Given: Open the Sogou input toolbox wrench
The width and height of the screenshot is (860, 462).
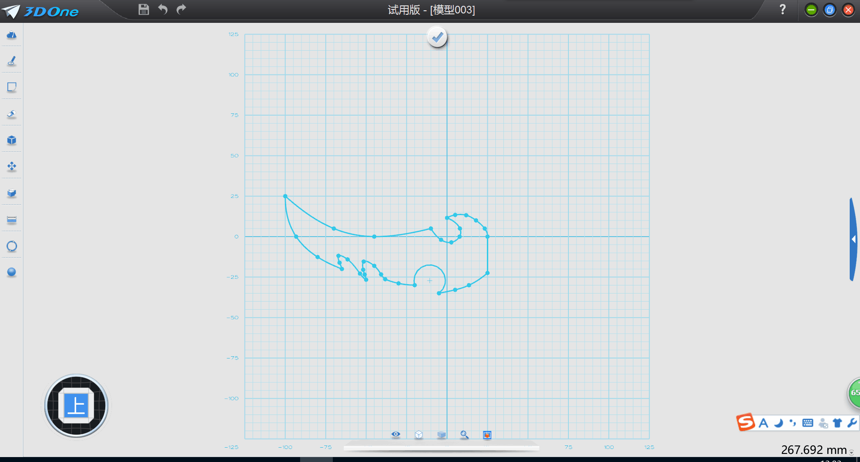Looking at the screenshot, I should tap(852, 423).
